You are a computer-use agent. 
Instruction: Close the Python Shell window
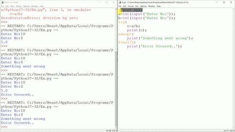coord(113,3)
